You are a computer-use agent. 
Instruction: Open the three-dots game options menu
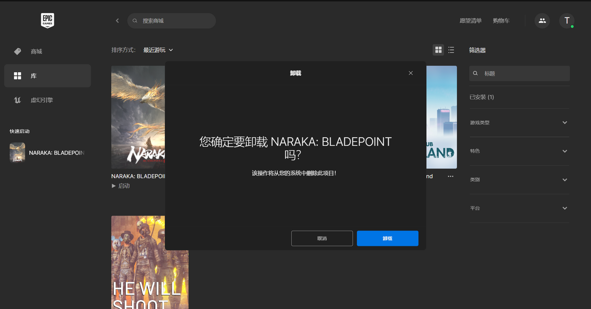click(x=450, y=176)
